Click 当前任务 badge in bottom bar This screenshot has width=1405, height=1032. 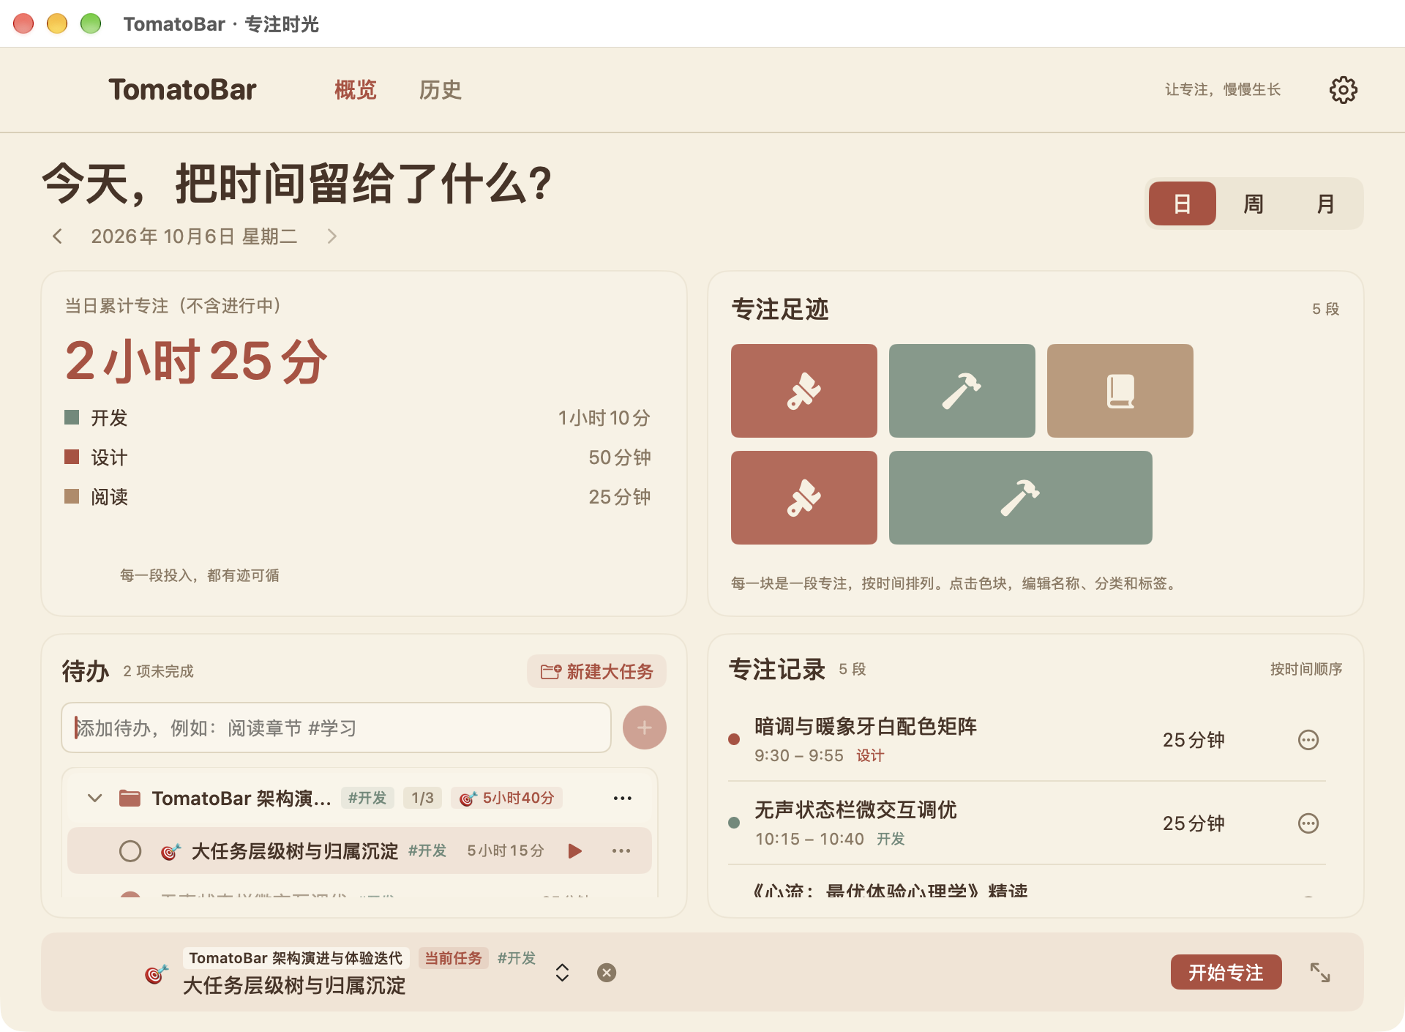pyautogui.click(x=453, y=957)
